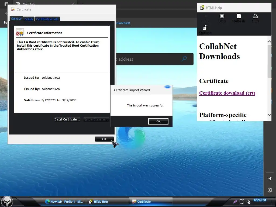Open Certificate download (crt) link
This screenshot has width=276, height=207.
tap(227, 93)
